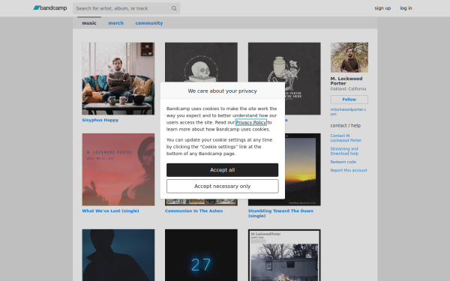Switch to the merch tab
The image size is (450, 281).
116,23
